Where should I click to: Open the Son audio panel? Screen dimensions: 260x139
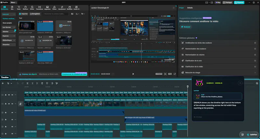click(x=12, y=7)
